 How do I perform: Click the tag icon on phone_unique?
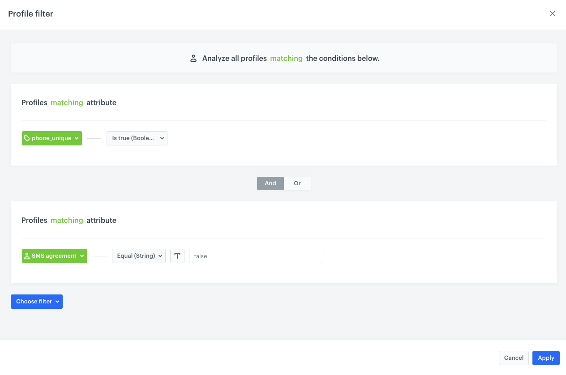coord(27,138)
